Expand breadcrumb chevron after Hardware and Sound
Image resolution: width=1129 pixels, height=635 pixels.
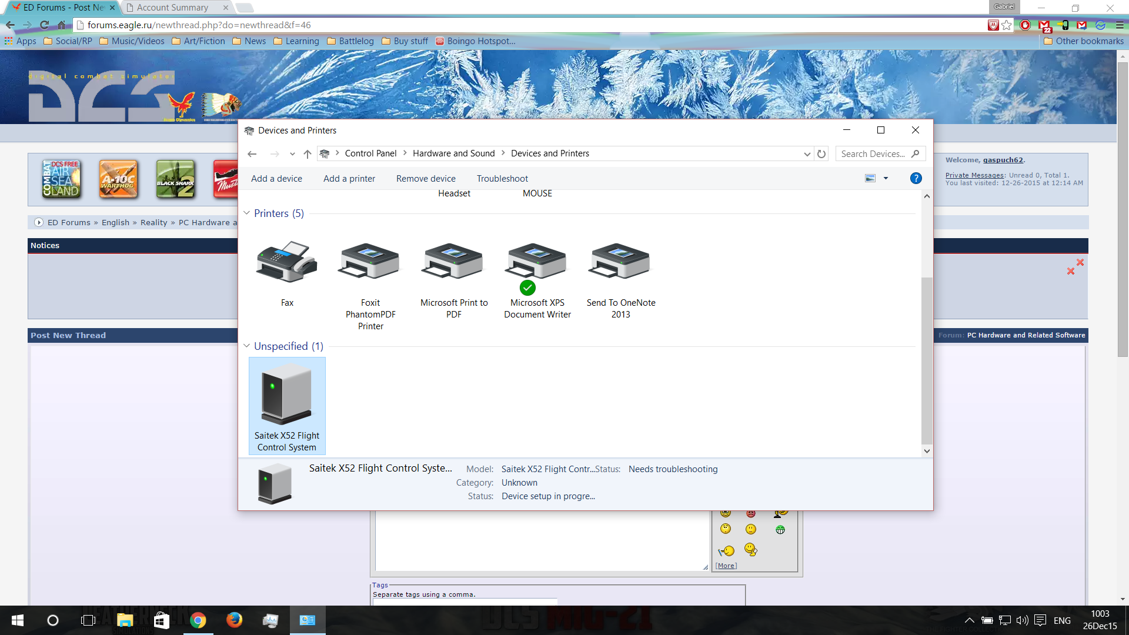pos(503,153)
